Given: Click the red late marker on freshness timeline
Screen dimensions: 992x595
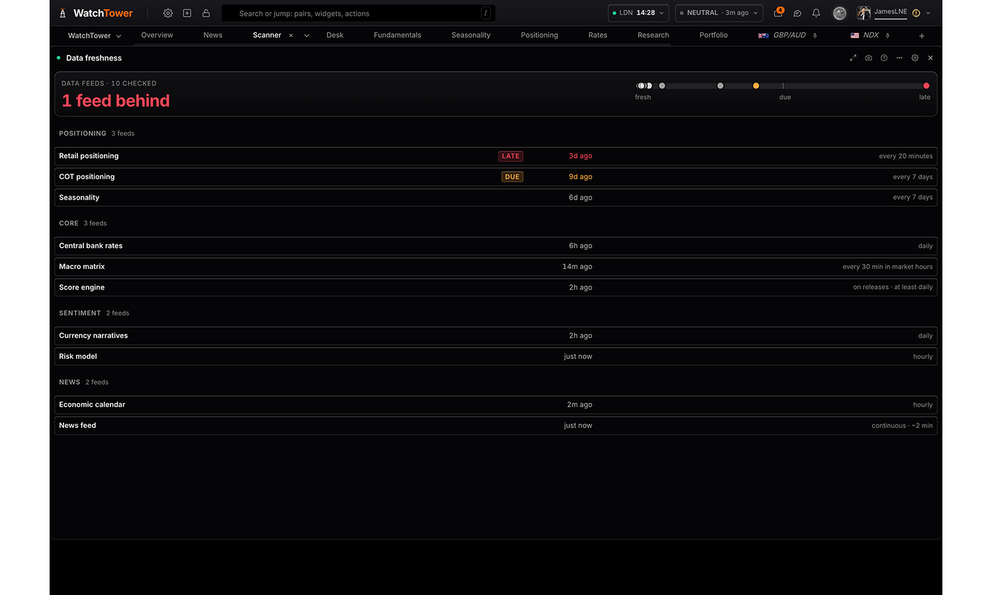Looking at the screenshot, I should tap(926, 86).
